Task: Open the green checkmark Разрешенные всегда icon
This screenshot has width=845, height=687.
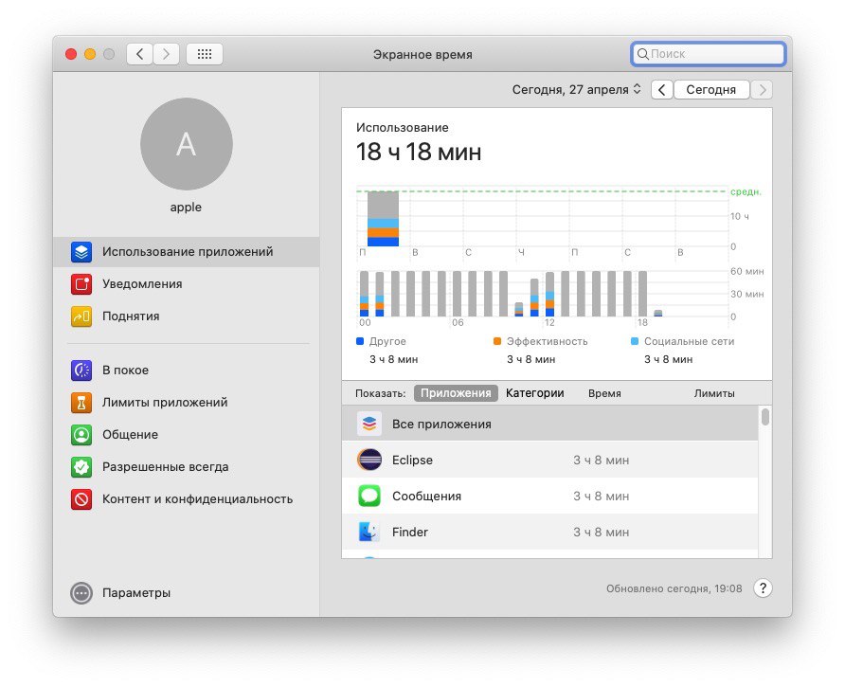Action: point(81,467)
